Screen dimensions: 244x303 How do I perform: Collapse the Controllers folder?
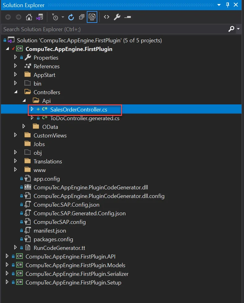[15, 92]
